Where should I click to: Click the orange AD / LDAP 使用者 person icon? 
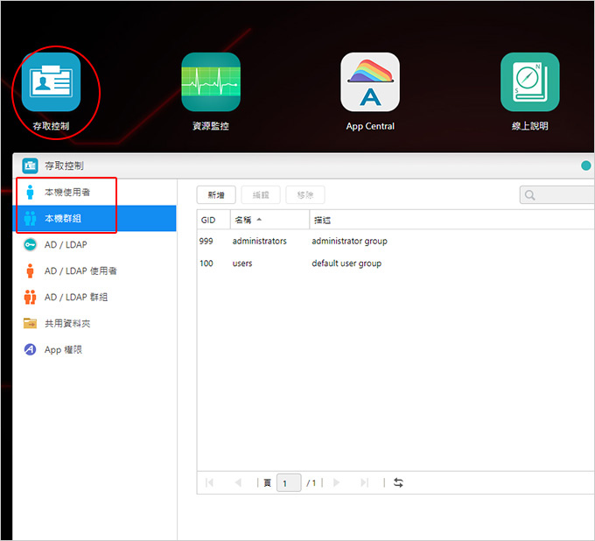pyautogui.click(x=30, y=270)
